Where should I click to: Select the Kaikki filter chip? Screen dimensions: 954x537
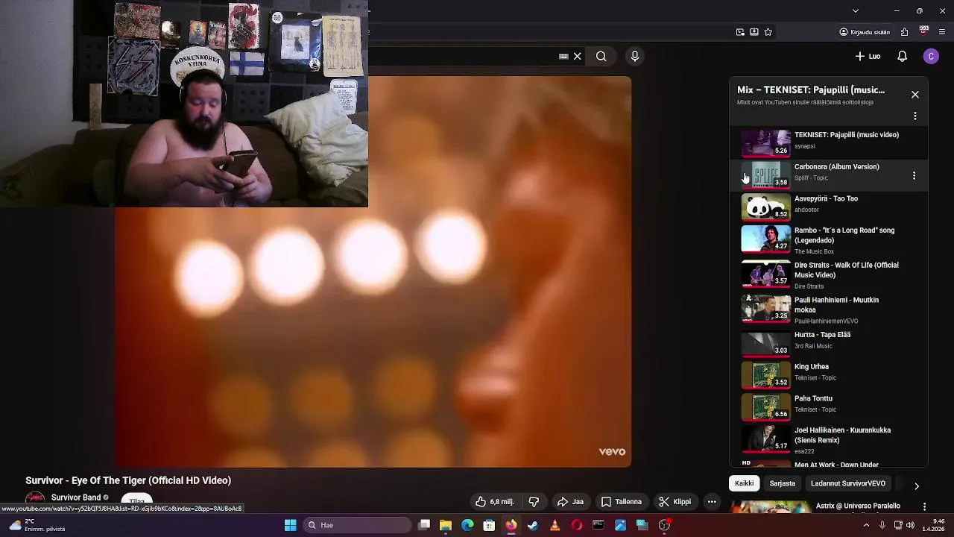(x=745, y=483)
